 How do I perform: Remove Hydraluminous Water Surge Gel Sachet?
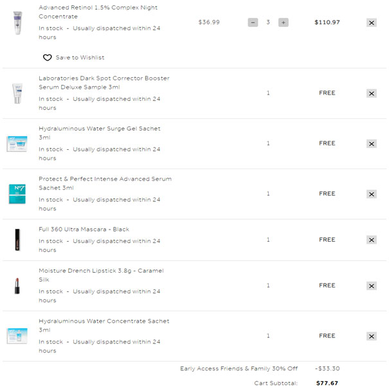pyautogui.click(x=372, y=144)
